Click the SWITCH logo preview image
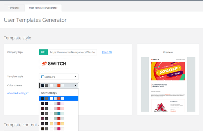 tap(54, 63)
